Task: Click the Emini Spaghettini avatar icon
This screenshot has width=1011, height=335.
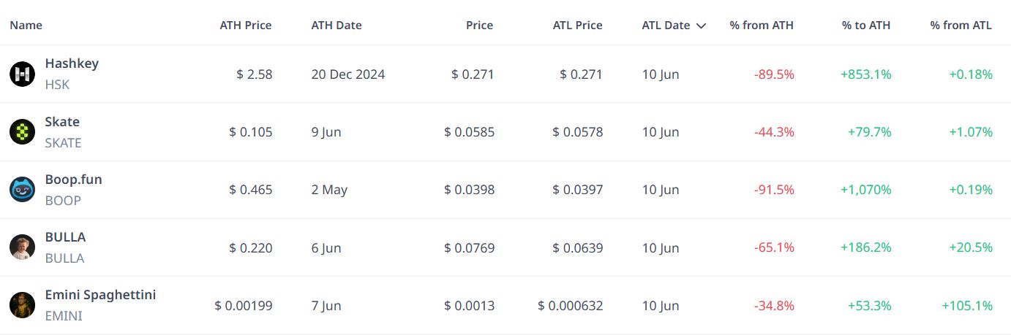Action: click(22, 305)
